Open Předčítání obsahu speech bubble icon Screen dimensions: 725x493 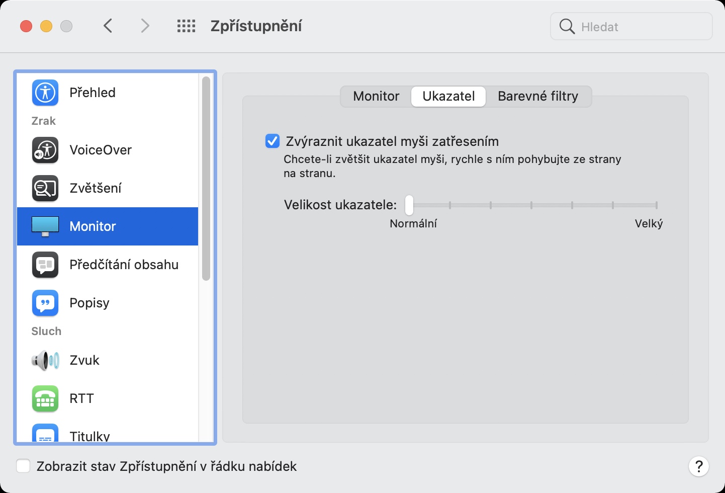coord(45,265)
